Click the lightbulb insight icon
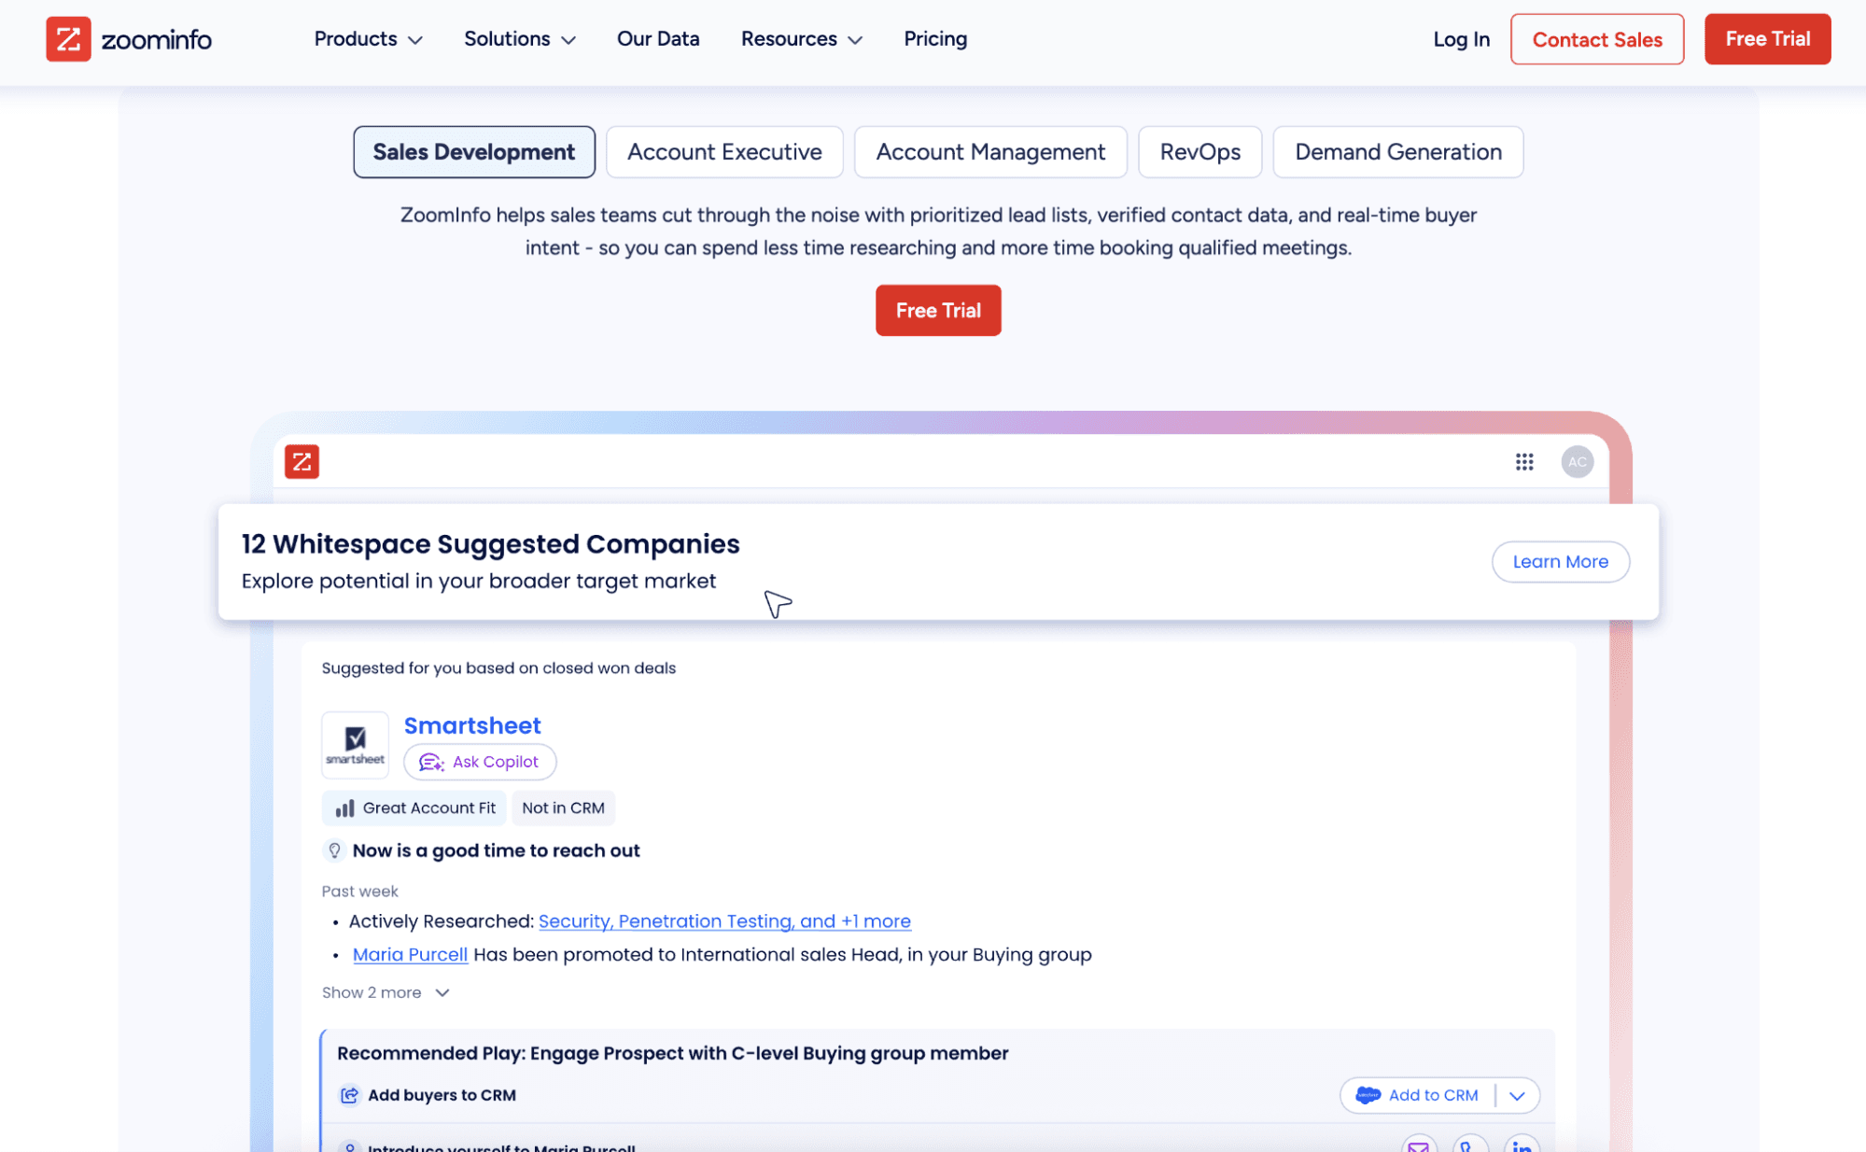This screenshot has width=1866, height=1152. (x=334, y=850)
